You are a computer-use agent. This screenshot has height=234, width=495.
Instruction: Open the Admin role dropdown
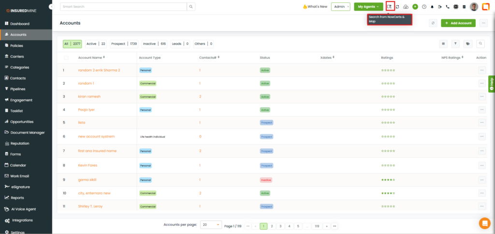tap(341, 7)
